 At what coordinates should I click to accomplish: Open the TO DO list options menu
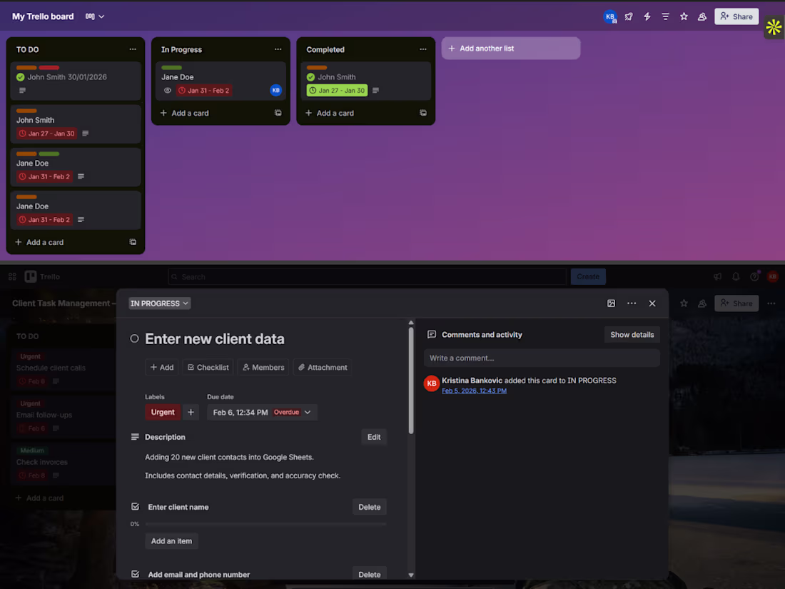click(133, 49)
